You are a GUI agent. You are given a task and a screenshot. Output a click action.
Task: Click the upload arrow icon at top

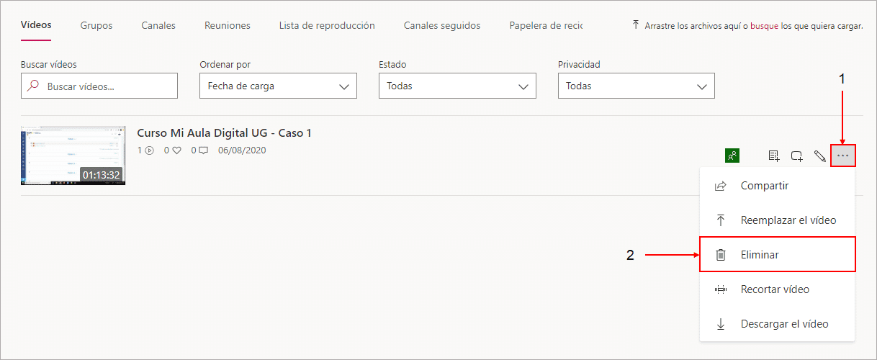pos(635,24)
